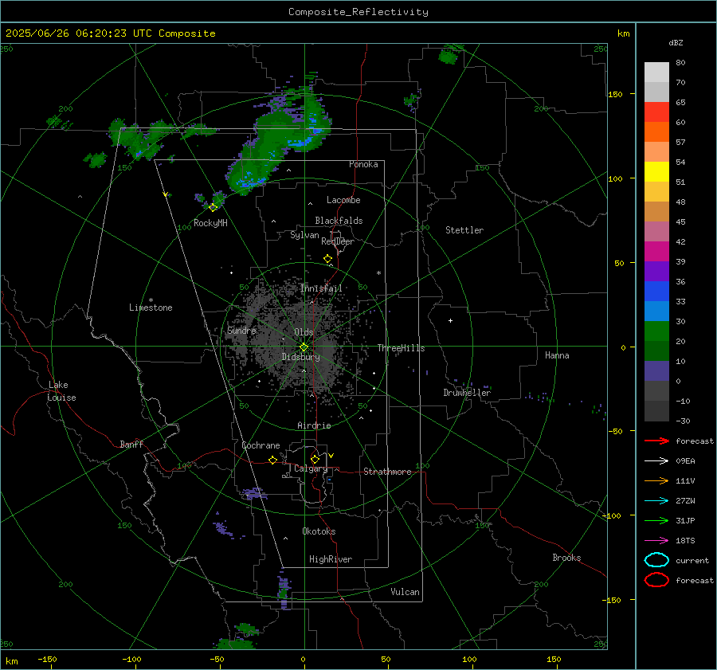
Task: Click the yellow diamond marker below Cochrane
Action: [272, 460]
